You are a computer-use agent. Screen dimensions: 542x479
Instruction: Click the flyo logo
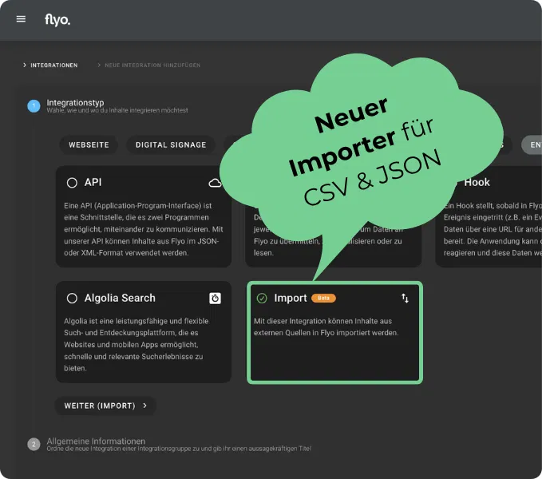[57, 20]
